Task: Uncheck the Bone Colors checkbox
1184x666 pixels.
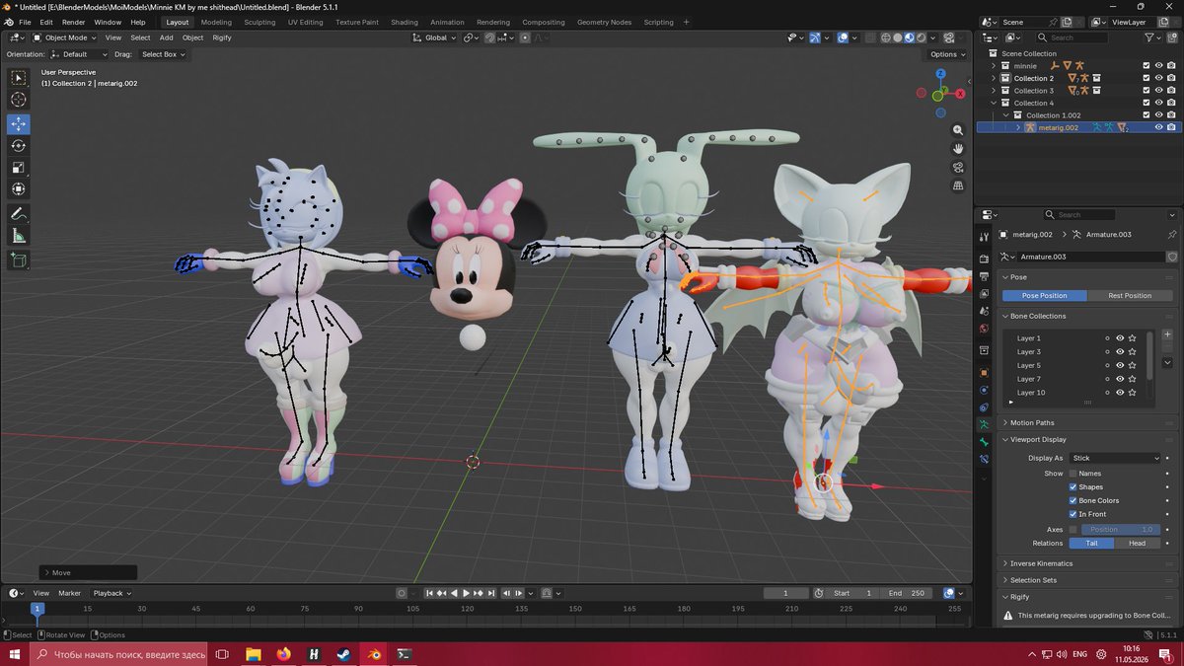Action: tap(1073, 501)
